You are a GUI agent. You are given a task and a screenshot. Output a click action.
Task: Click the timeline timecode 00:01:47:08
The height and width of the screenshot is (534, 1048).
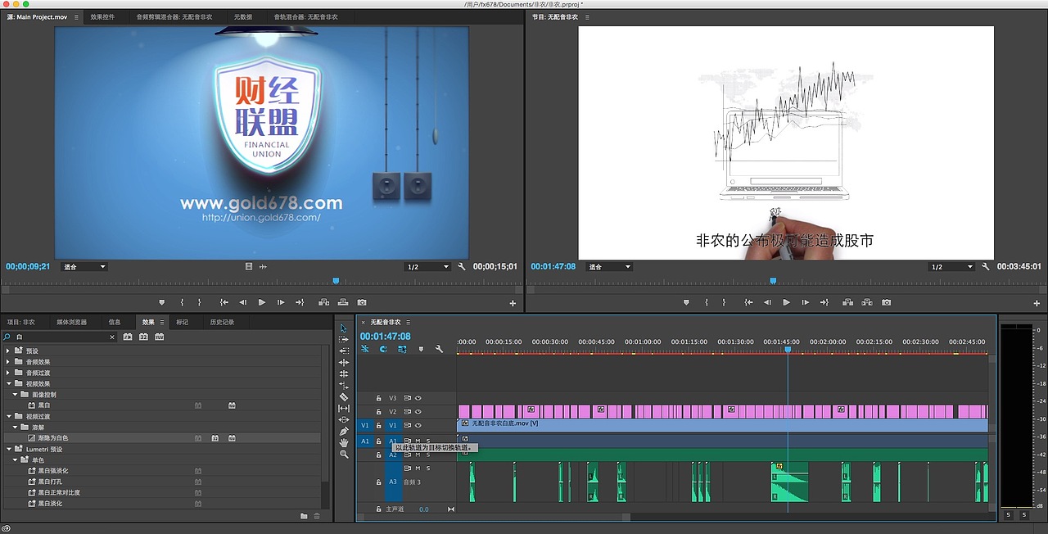point(386,336)
